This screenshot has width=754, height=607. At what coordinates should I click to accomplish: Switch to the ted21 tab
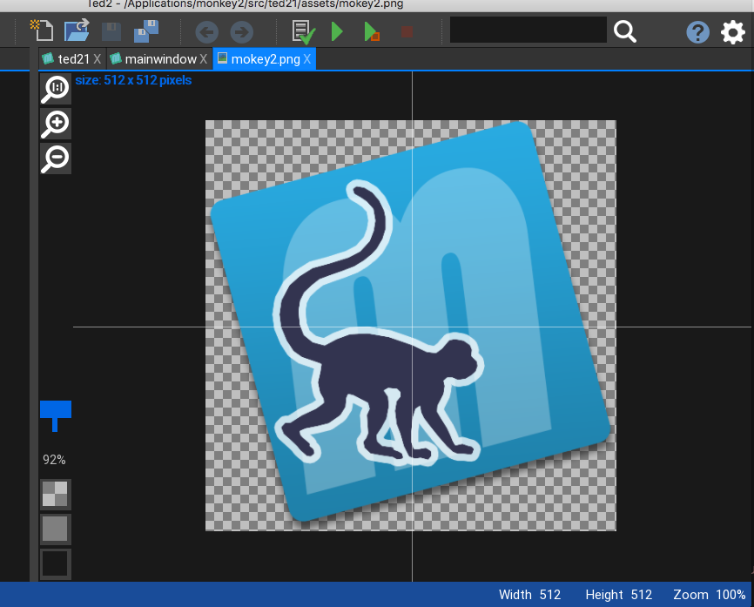(x=73, y=59)
